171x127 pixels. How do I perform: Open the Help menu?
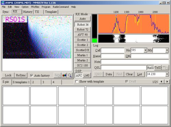tap(74, 7)
